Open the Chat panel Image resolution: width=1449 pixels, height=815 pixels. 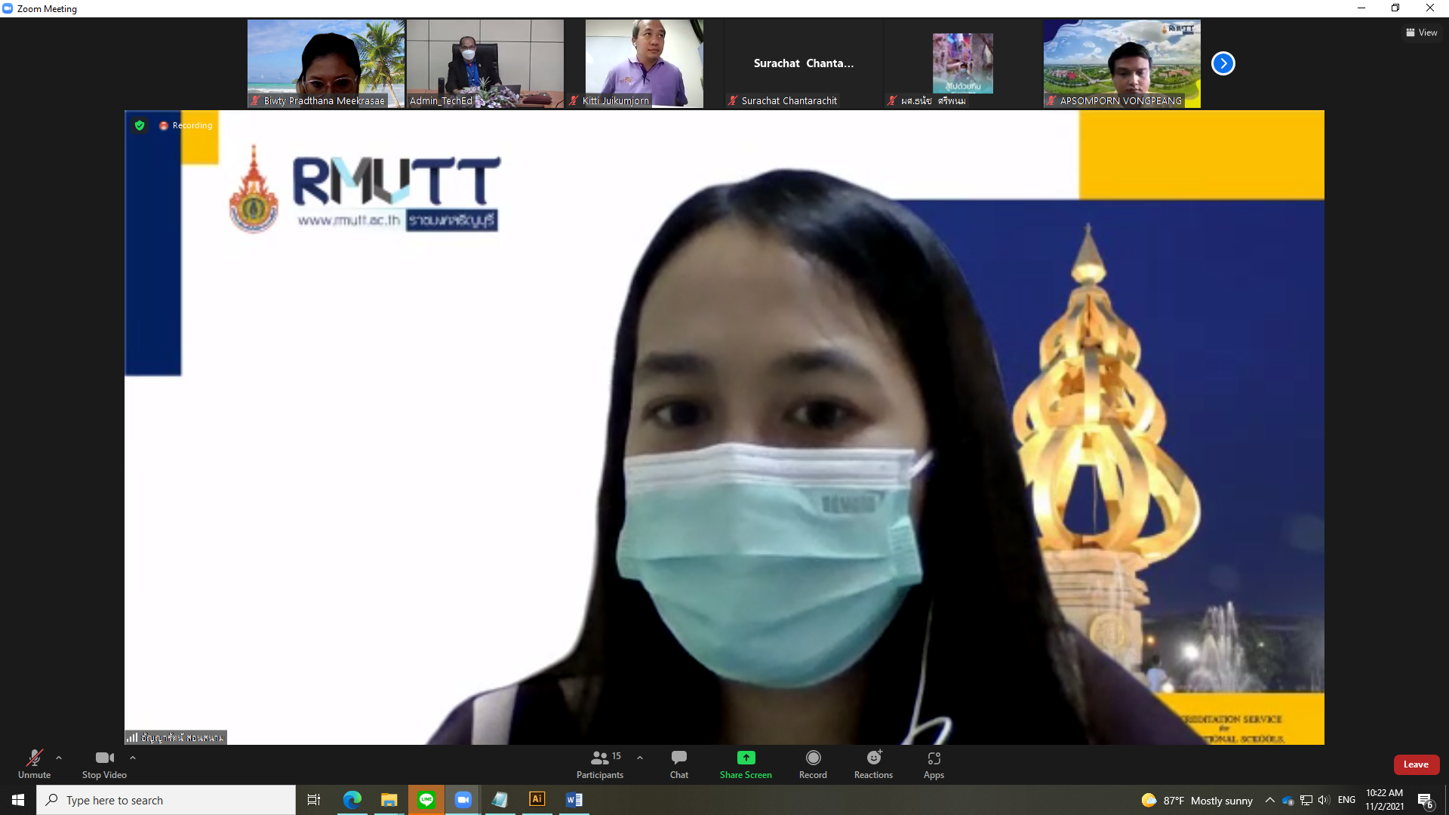point(679,764)
